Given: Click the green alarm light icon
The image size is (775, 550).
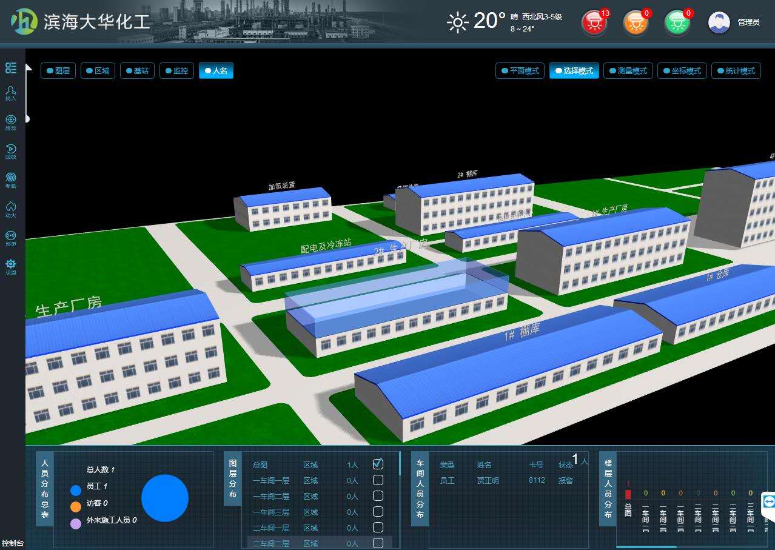Looking at the screenshot, I should 677,23.
